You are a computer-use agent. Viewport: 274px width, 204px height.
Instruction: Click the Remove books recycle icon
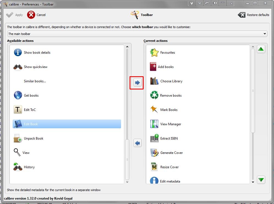click(154, 95)
